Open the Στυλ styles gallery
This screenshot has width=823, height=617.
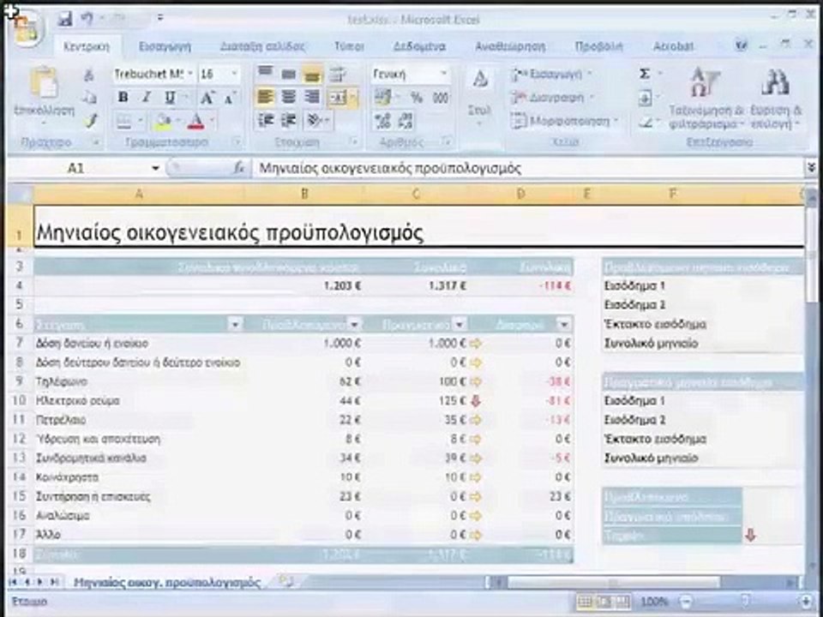[480, 97]
